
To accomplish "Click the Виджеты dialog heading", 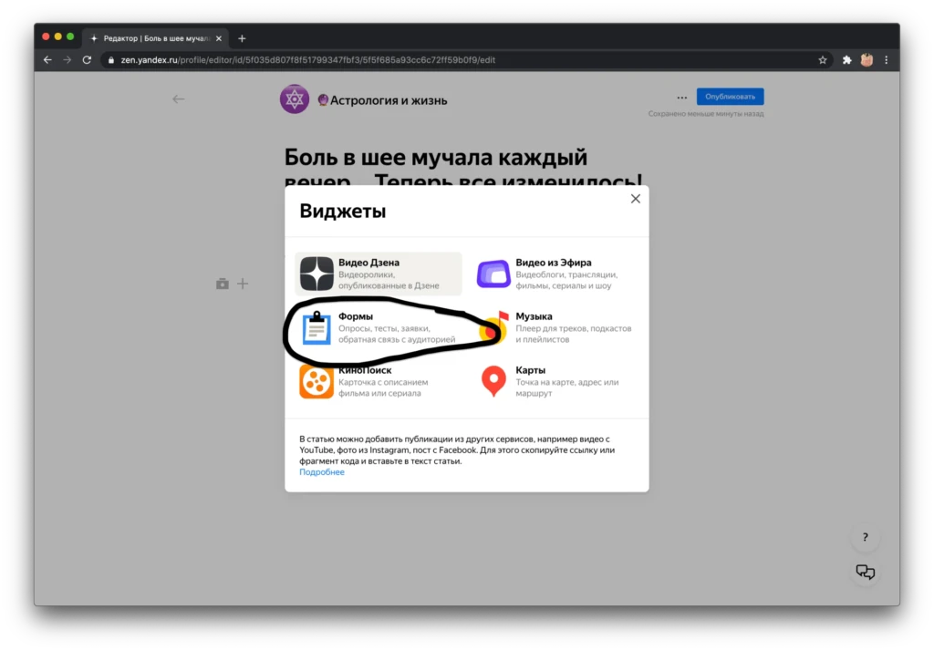I will (x=343, y=211).
